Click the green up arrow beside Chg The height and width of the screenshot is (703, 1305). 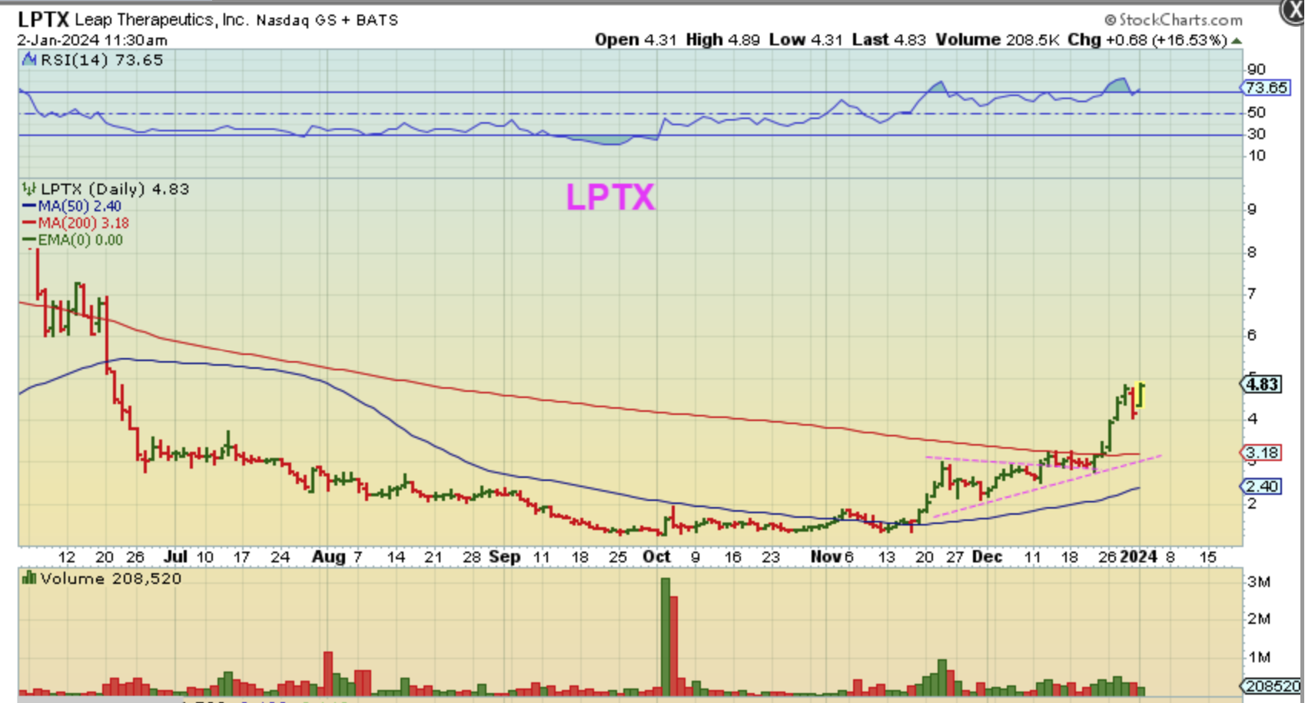(1237, 41)
